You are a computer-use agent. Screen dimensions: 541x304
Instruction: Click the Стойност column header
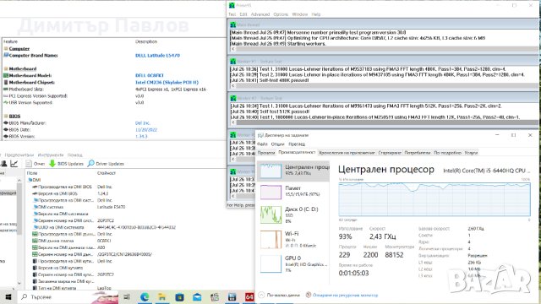[107, 173]
